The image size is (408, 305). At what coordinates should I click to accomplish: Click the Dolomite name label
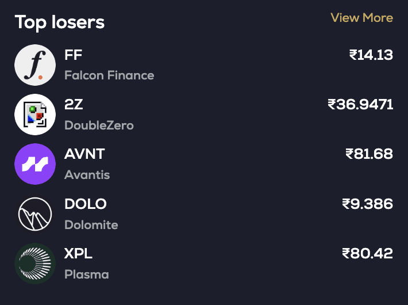click(91, 224)
